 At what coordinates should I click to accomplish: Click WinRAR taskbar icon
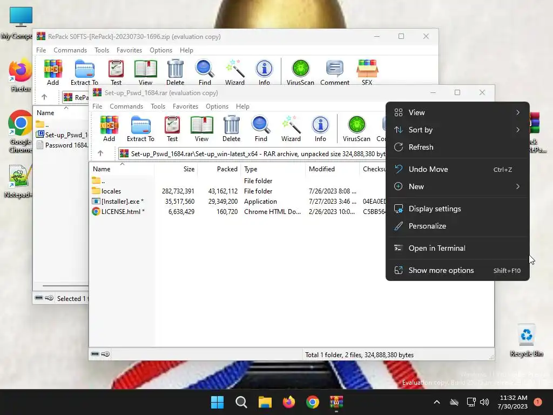[x=336, y=402]
